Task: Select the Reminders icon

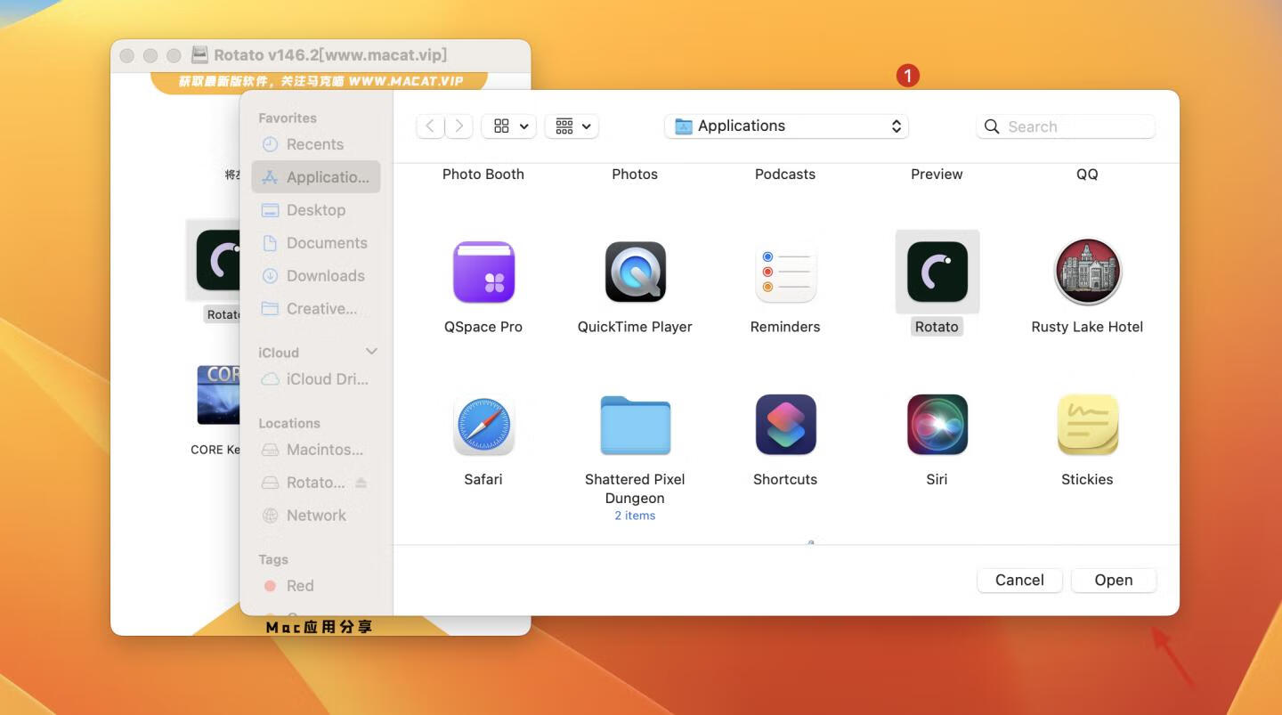Action: [x=784, y=272]
